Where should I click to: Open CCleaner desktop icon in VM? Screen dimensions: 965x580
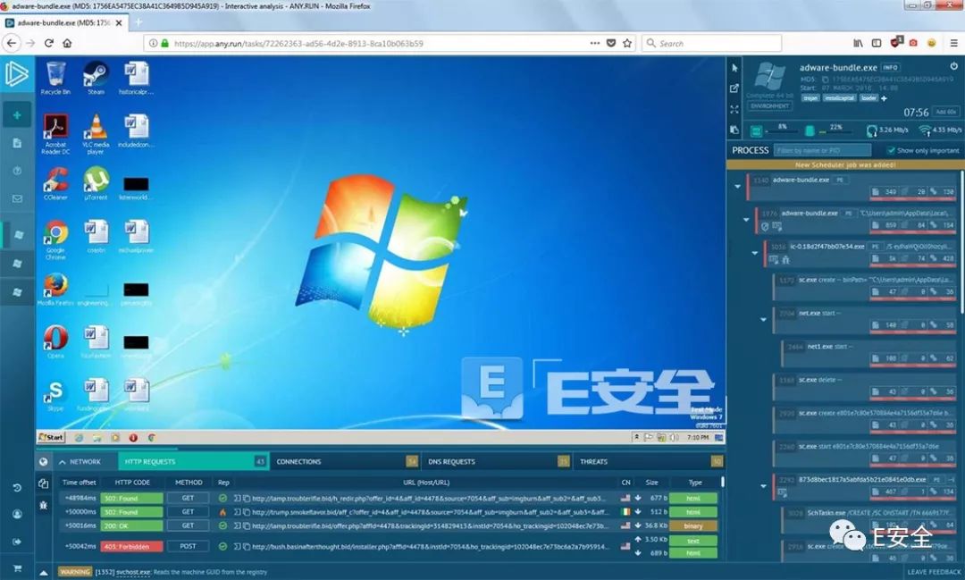click(x=55, y=184)
